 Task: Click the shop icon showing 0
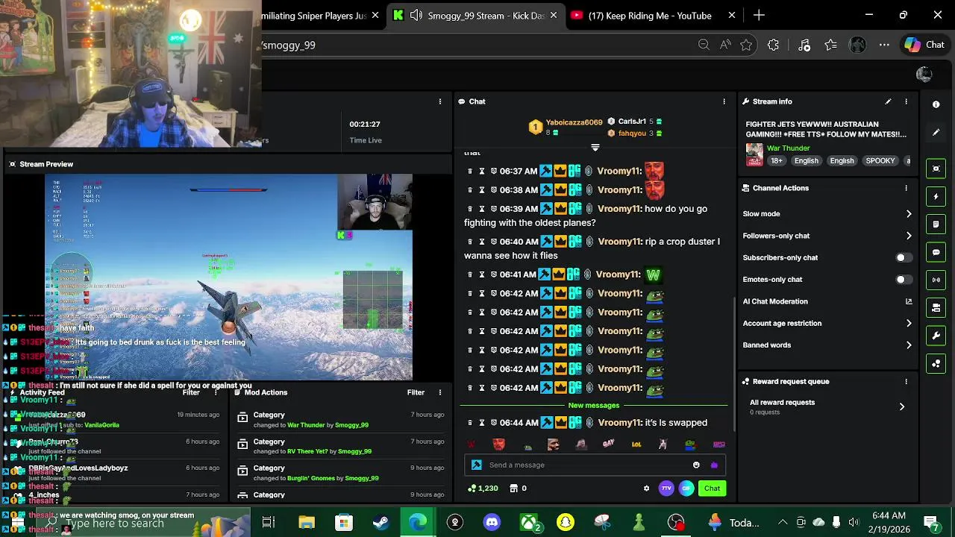point(518,489)
